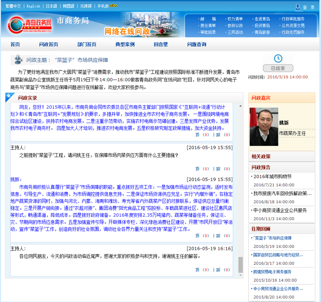321x302 pixels.
Task: Switch to 部门首页 navigation tab
Action: (87, 45)
